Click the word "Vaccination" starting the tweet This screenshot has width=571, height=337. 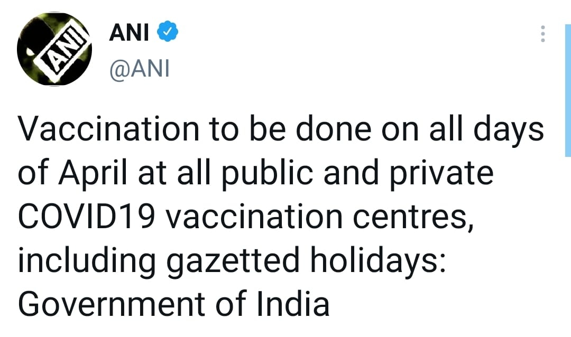(109, 129)
